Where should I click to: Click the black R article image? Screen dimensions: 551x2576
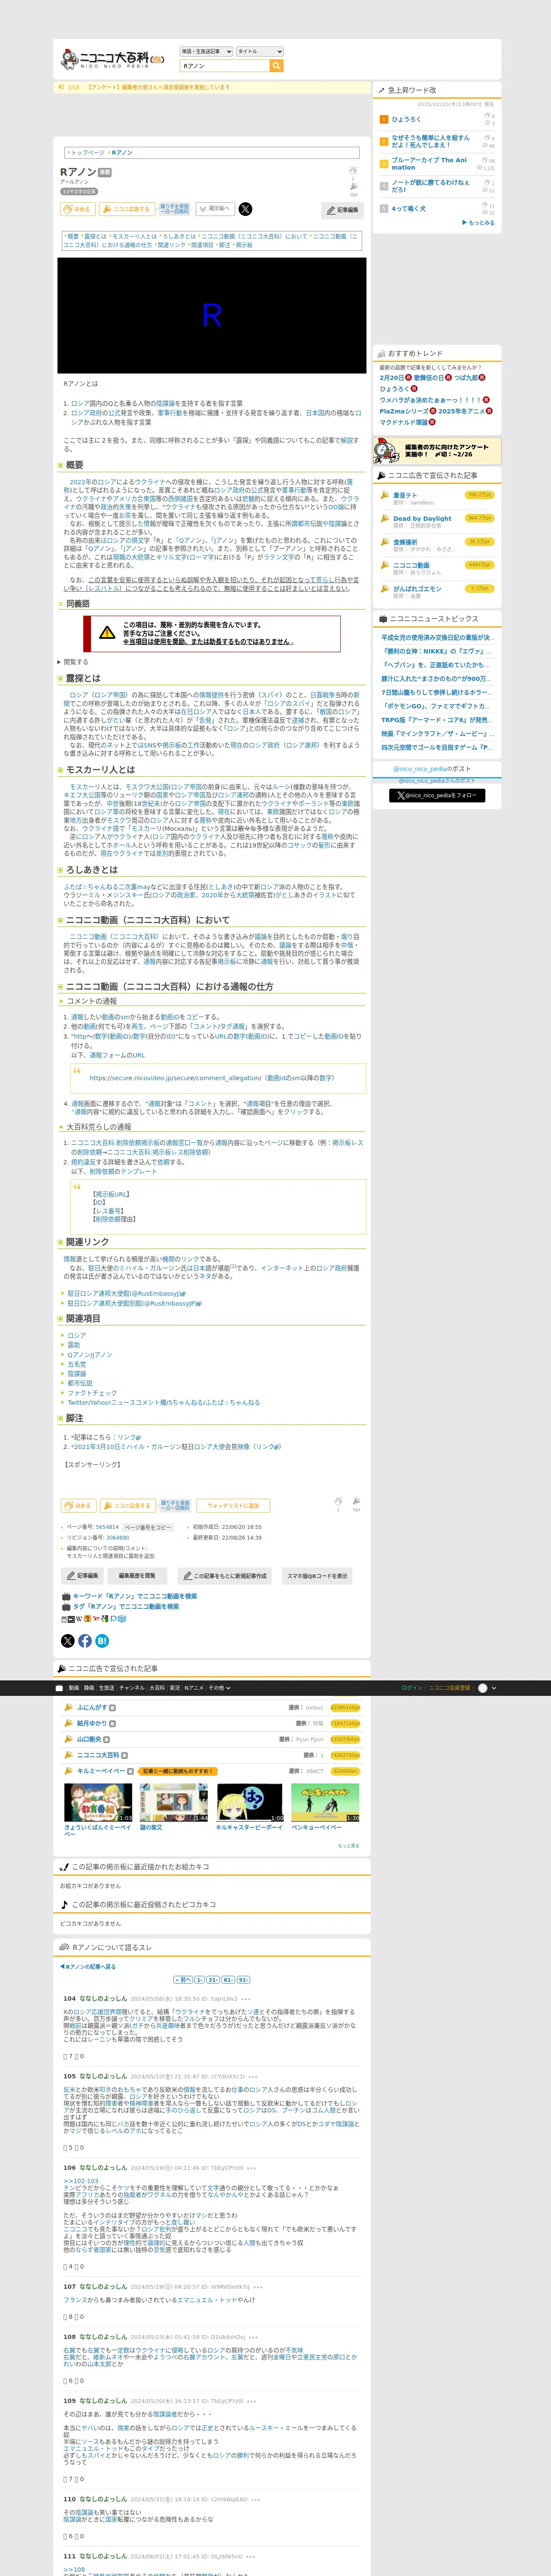(x=212, y=315)
